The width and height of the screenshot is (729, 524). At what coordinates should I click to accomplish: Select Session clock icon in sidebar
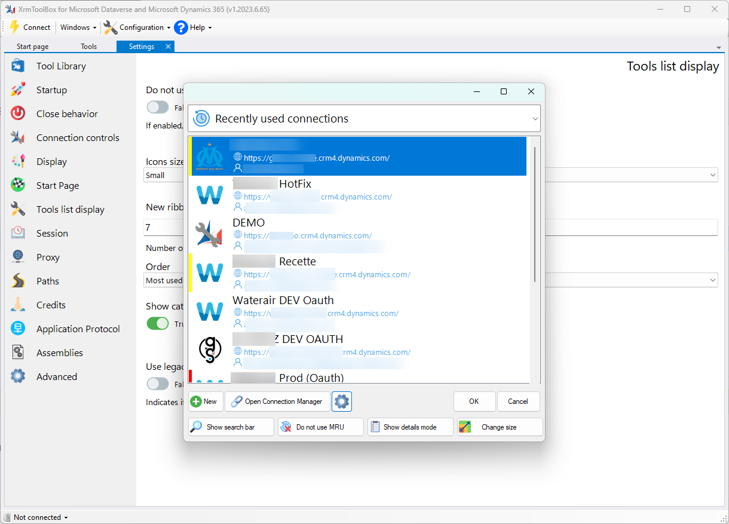tap(18, 233)
